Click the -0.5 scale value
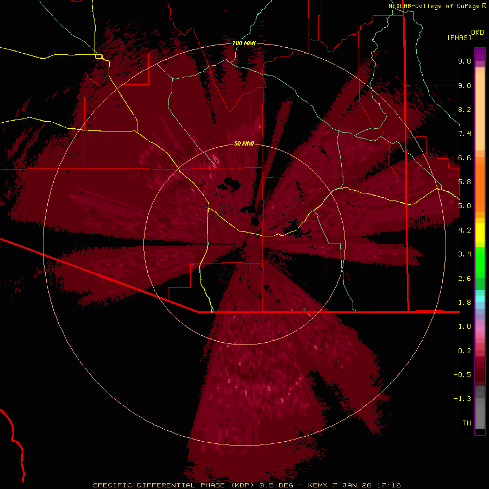This screenshot has width=489, height=489. pyautogui.click(x=462, y=375)
